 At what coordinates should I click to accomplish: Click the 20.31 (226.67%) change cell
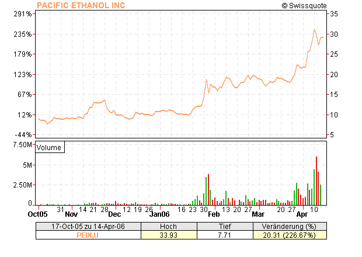(290, 235)
